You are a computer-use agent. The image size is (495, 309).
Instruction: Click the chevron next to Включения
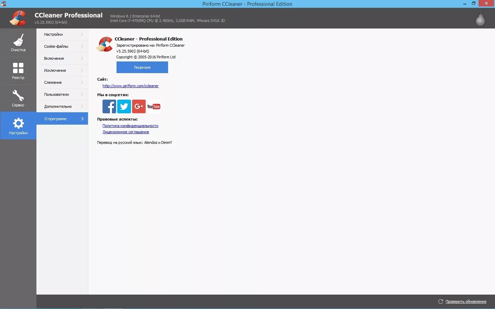[x=82, y=58]
